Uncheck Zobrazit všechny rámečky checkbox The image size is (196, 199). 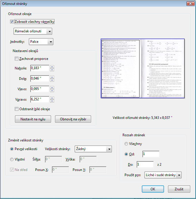click(12, 22)
